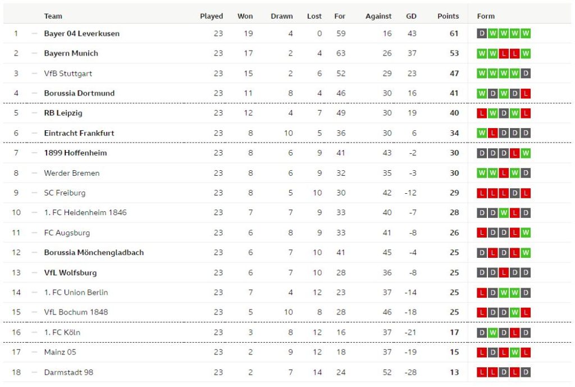Go to Borussia Mönchengladbach team link
This screenshot has width=575, height=387.
click(94, 253)
